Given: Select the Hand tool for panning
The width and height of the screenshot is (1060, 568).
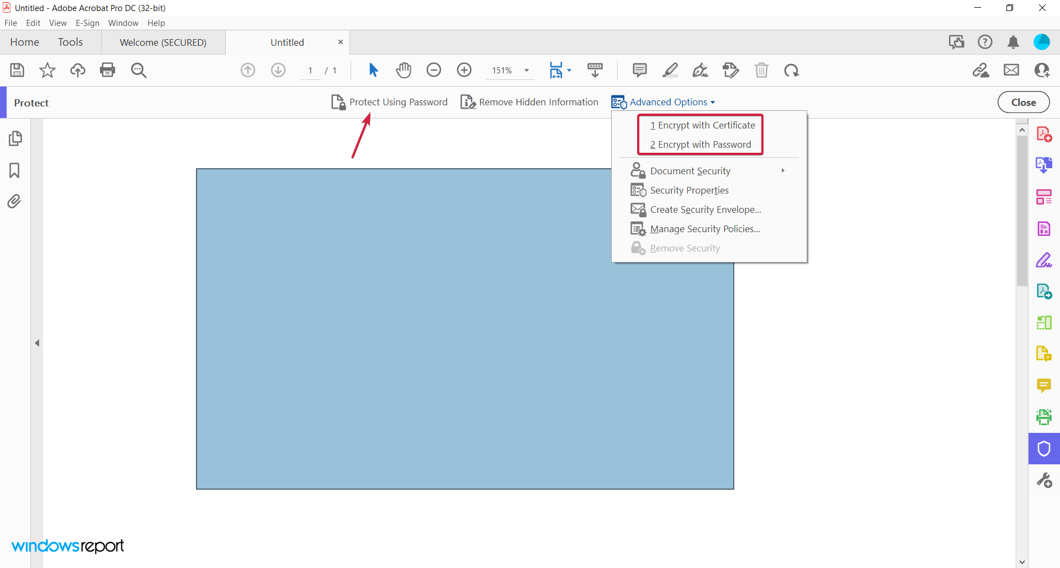Looking at the screenshot, I should click(404, 70).
